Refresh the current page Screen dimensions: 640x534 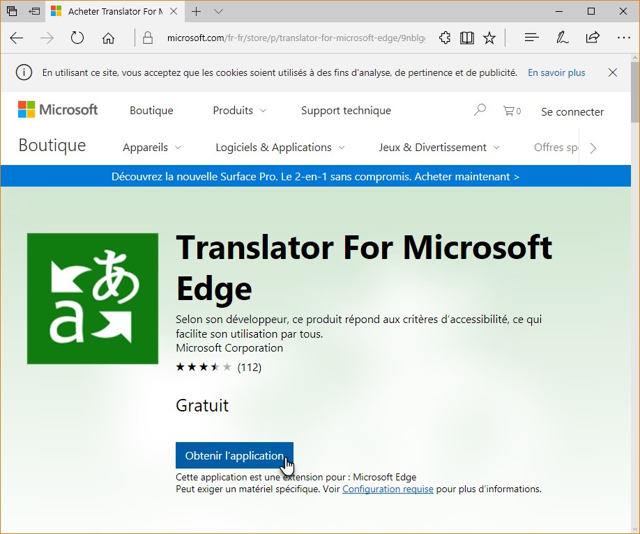[x=77, y=38]
